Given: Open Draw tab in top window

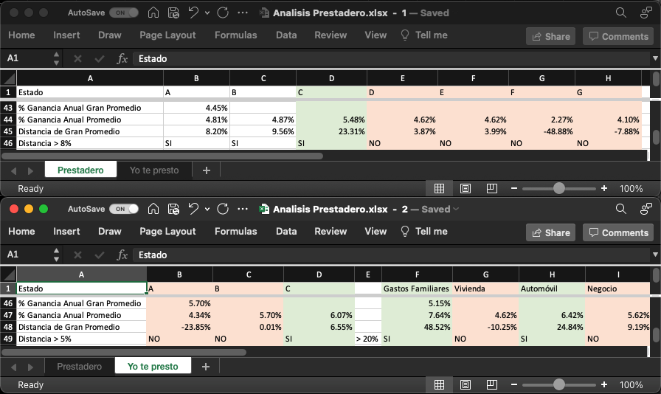Looking at the screenshot, I should pyautogui.click(x=110, y=35).
